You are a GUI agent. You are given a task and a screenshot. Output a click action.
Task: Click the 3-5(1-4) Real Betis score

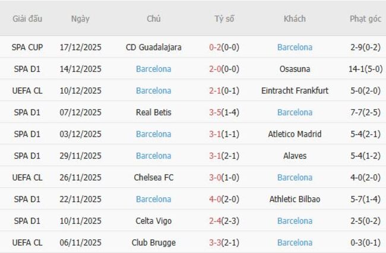point(224,112)
